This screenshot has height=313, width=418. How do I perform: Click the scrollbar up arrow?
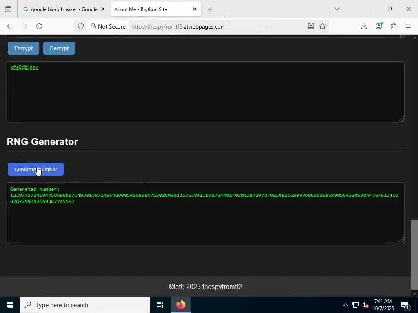click(x=414, y=38)
